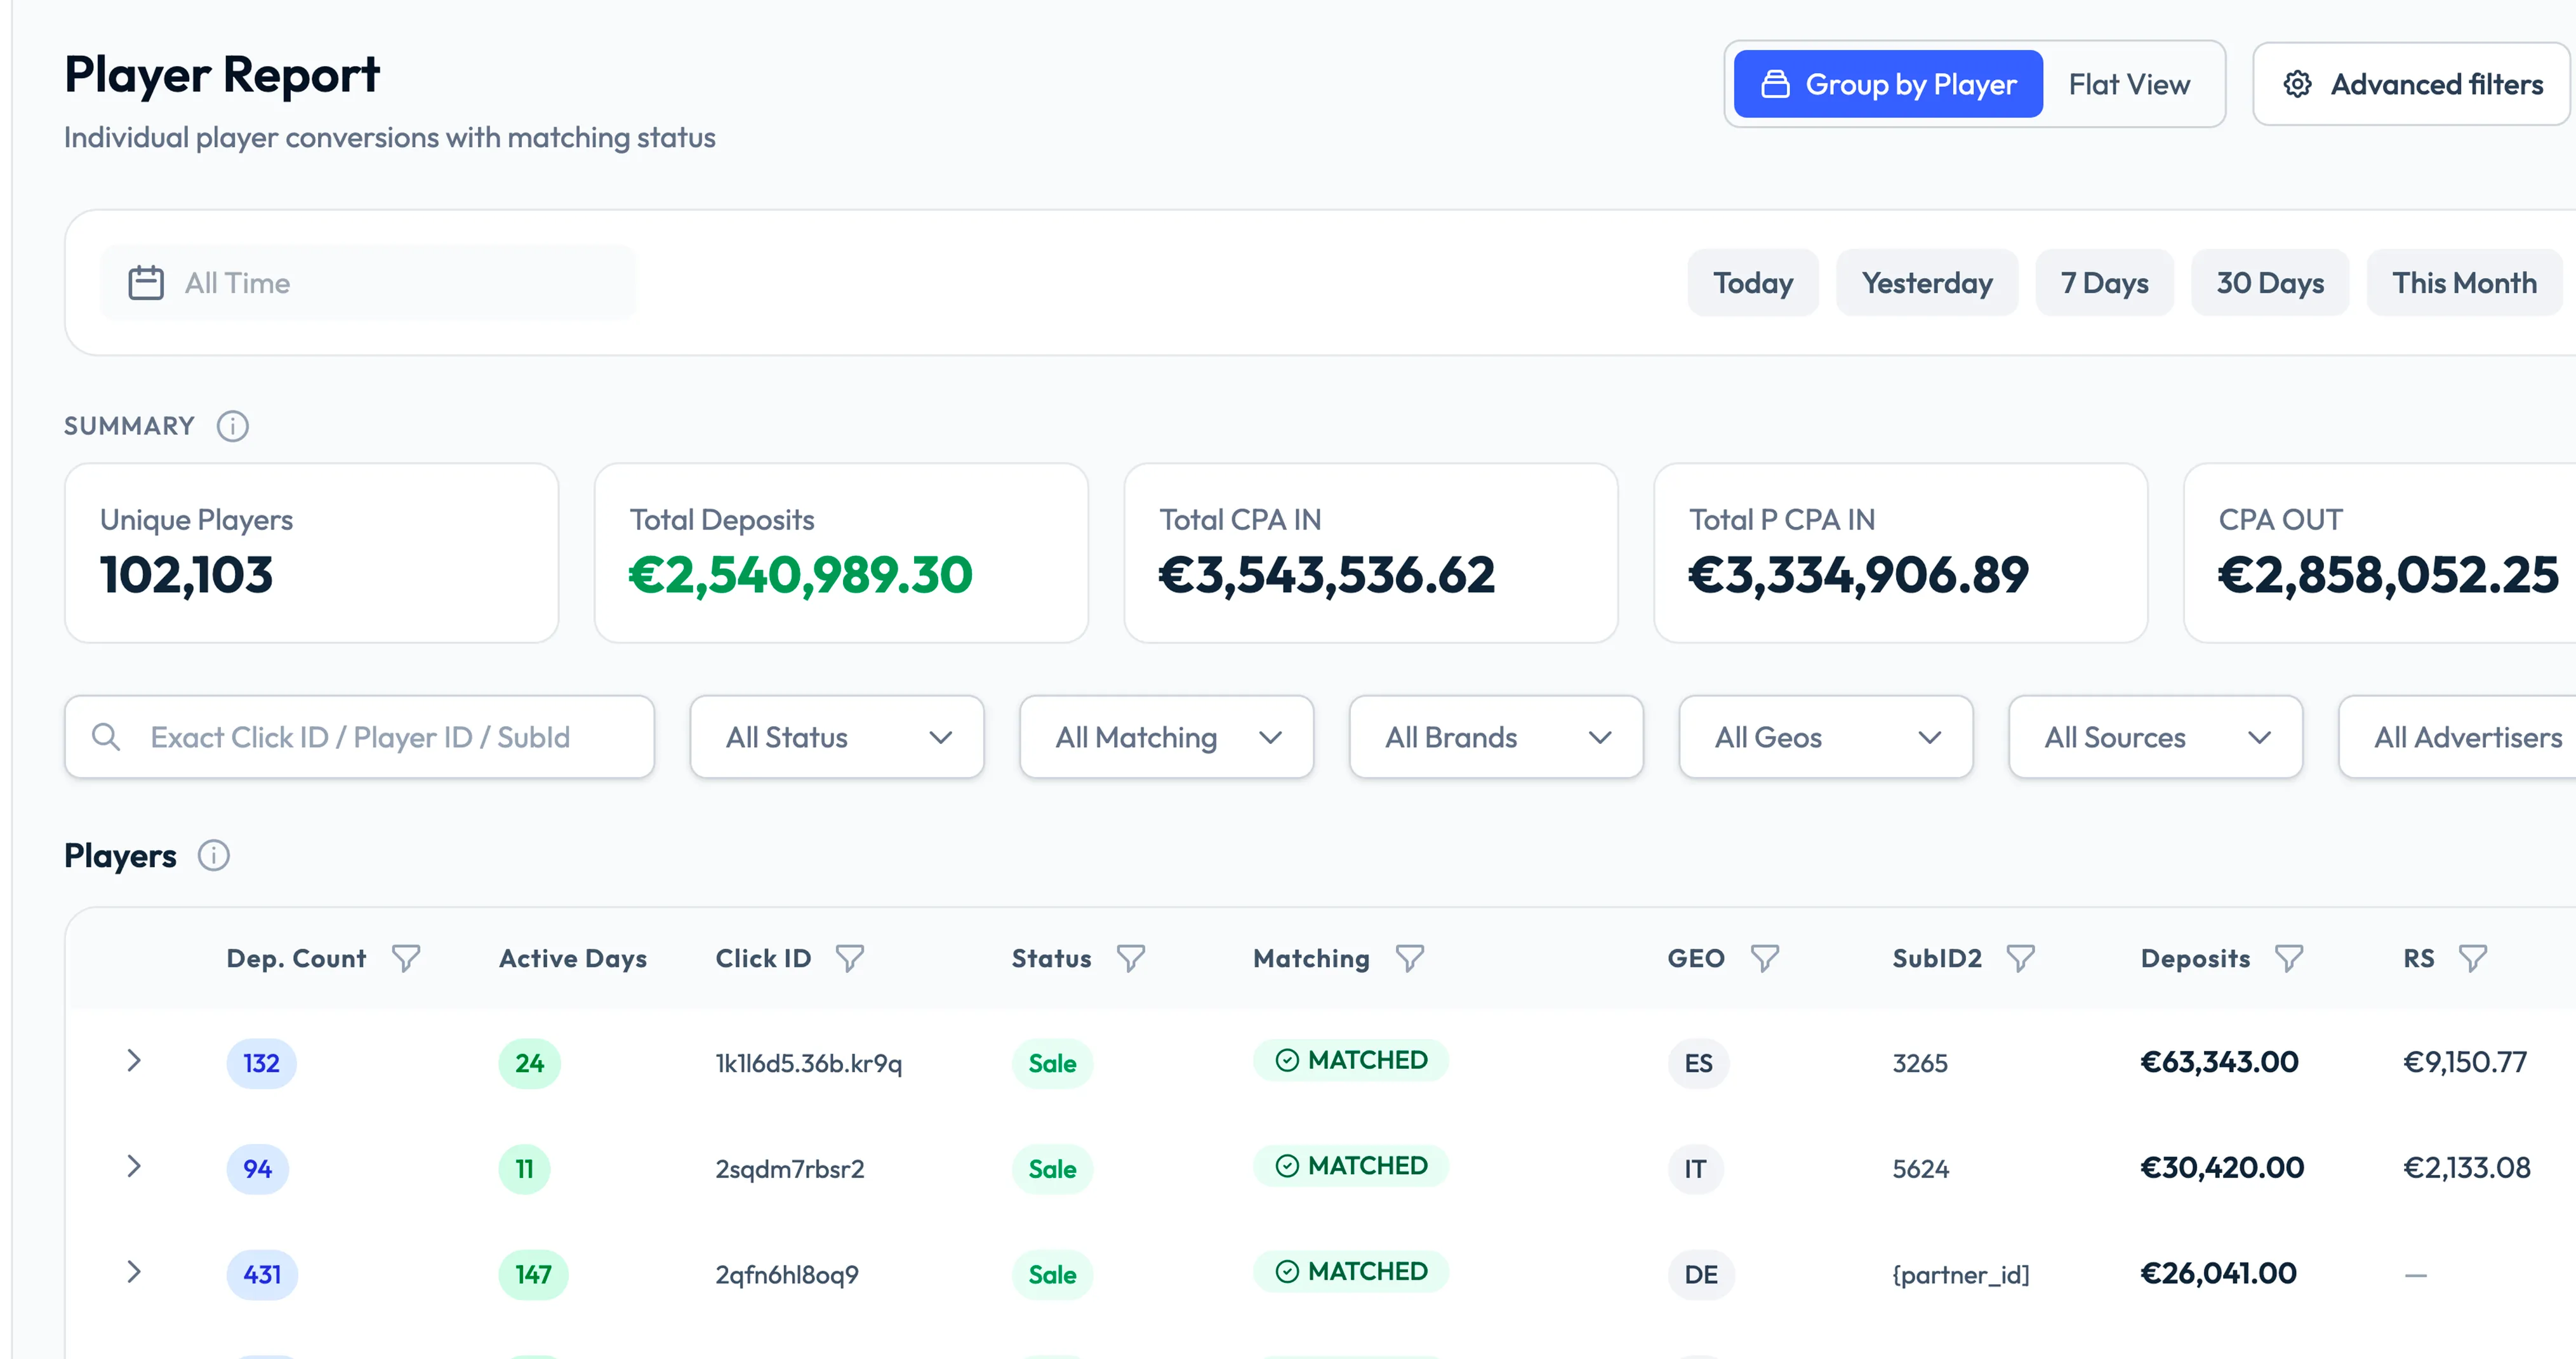
Task: Open the All Matching dropdown
Action: [x=1167, y=737]
